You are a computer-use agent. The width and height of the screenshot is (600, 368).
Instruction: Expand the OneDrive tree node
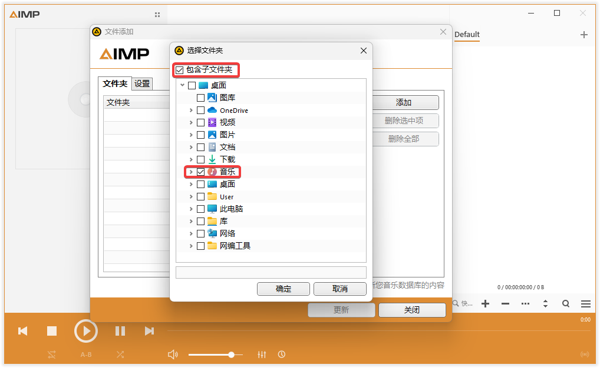pyautogui.click(x=190, y=109)
